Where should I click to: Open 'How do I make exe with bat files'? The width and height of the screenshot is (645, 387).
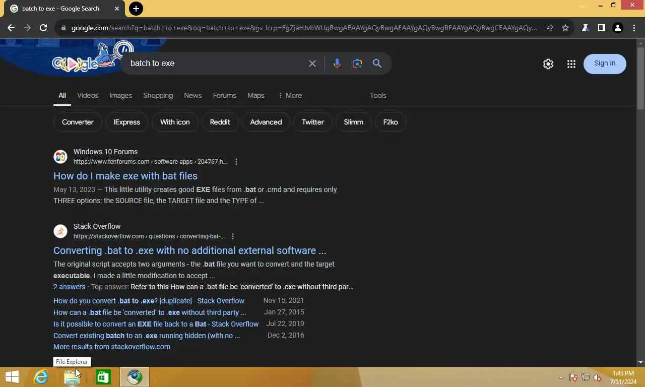125,176
